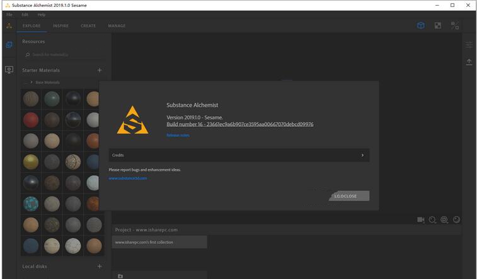Click the Resources panel title
The height and width of the screenshot is (279, 477).
(33, 41)
